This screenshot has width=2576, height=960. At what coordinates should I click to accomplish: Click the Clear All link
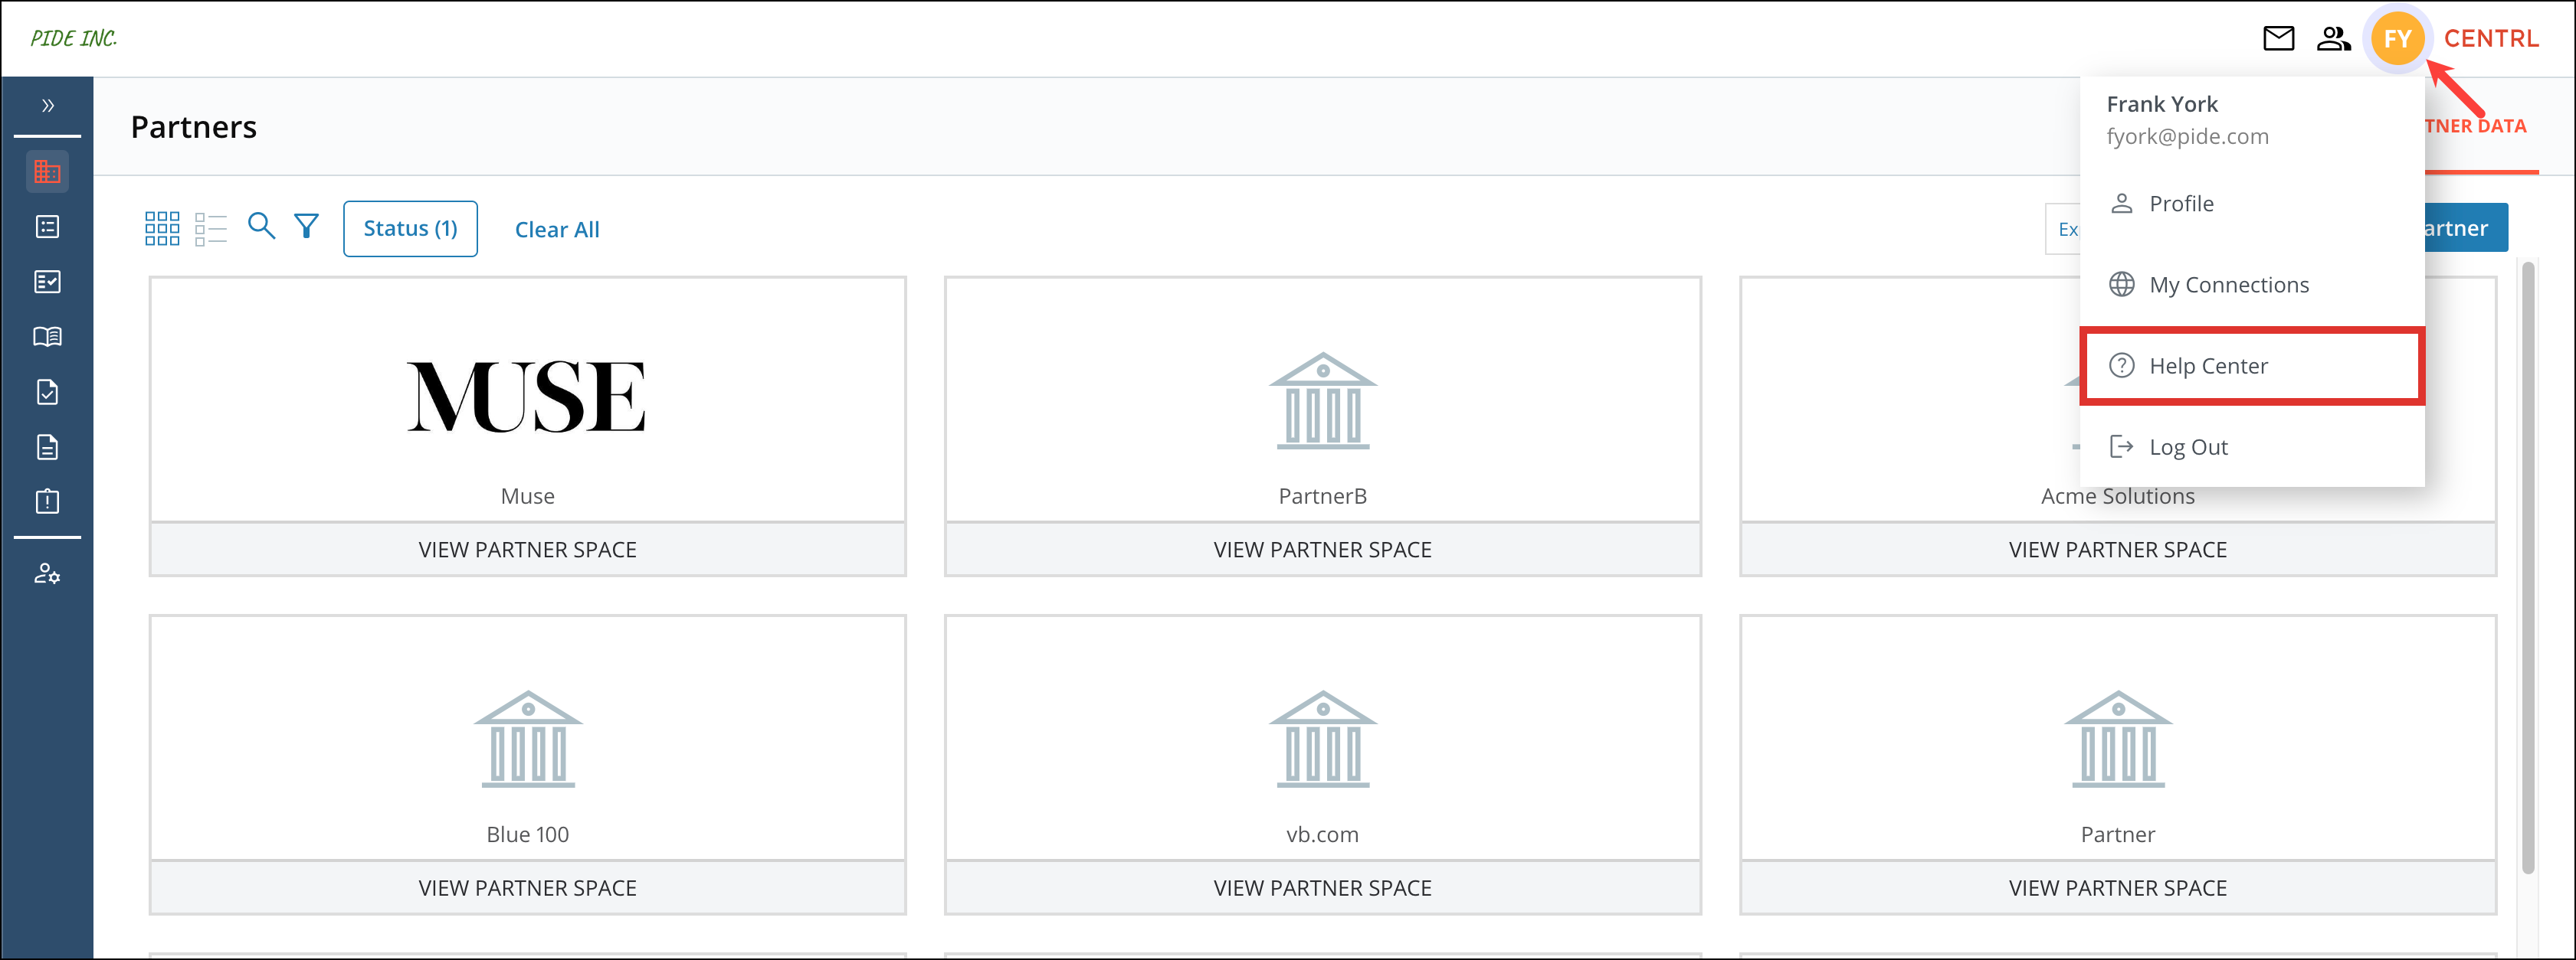pyautogui.click(x=557, y=230)
